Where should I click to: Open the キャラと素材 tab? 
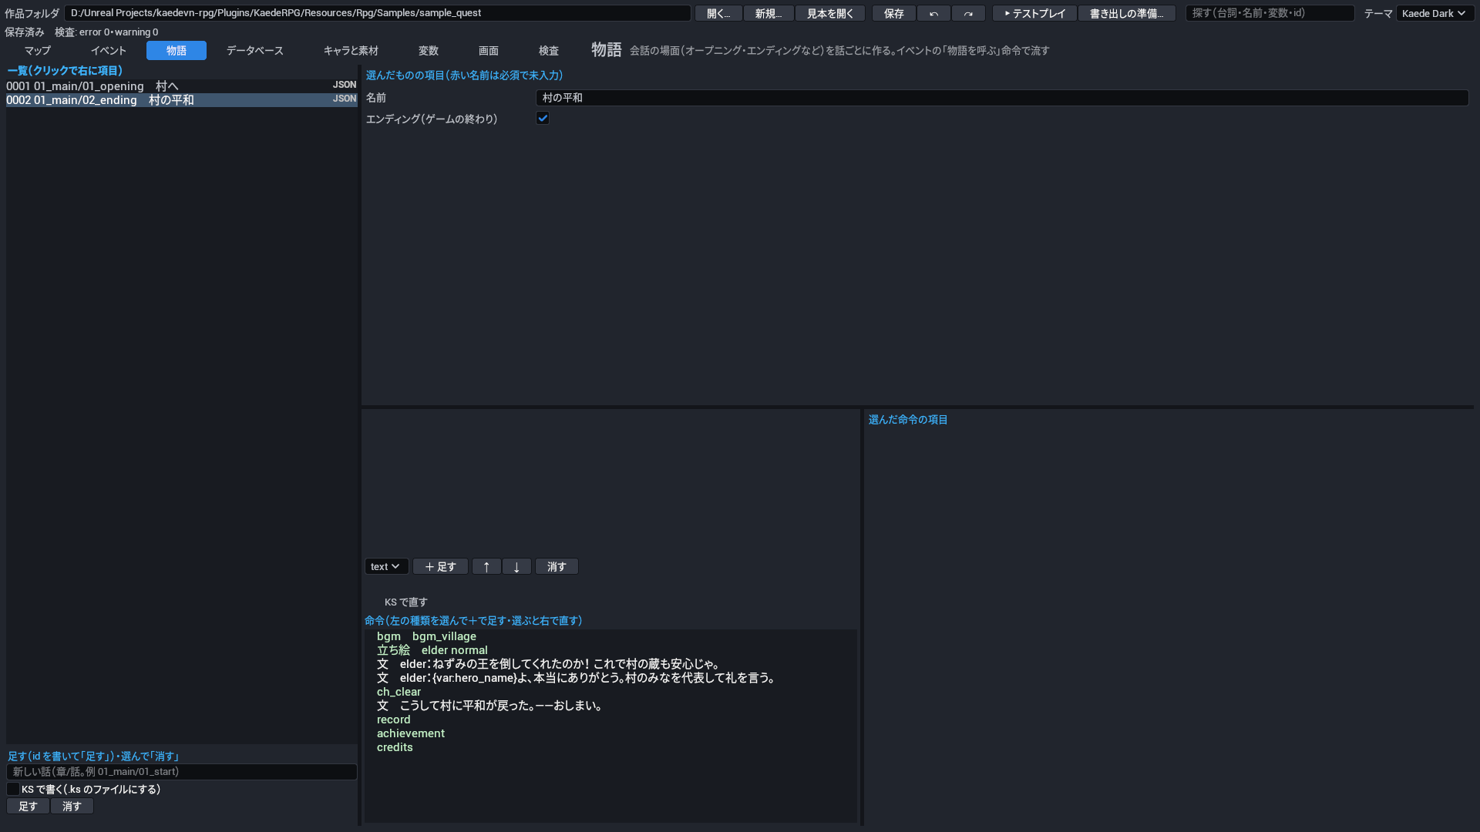coord(351,51)
